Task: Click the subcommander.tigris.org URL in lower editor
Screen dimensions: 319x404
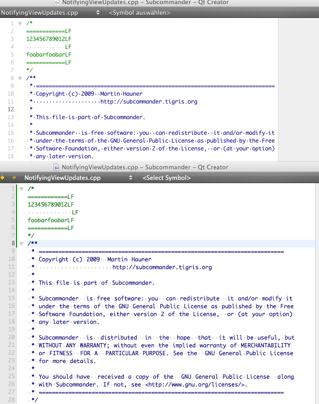Action: click(162, 267)
